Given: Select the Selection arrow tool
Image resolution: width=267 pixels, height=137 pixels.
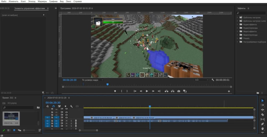Looking at the screenshot, I should pyautogui.click(x=262, y=101).
